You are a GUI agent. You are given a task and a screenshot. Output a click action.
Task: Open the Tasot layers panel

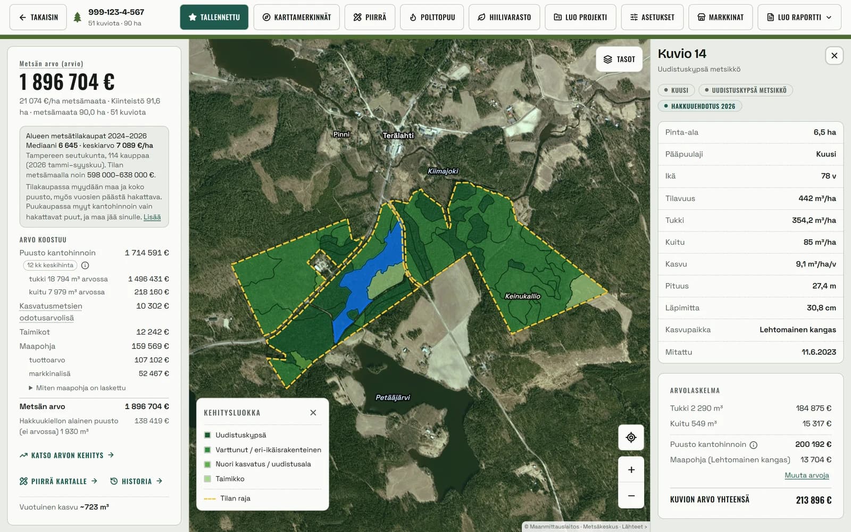[619, 59]
